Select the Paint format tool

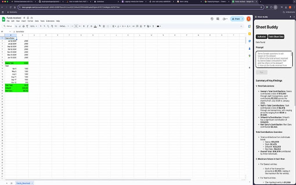tap(27, 26)
